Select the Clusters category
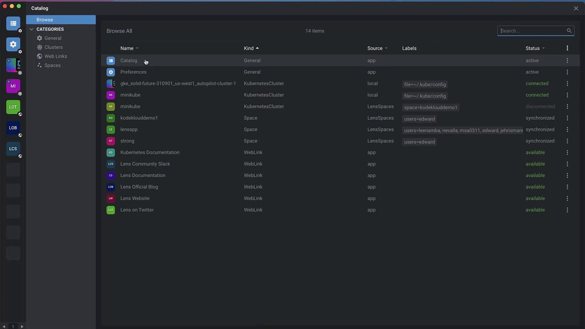Viewport: 585px width, 329px height. (53, 47)
